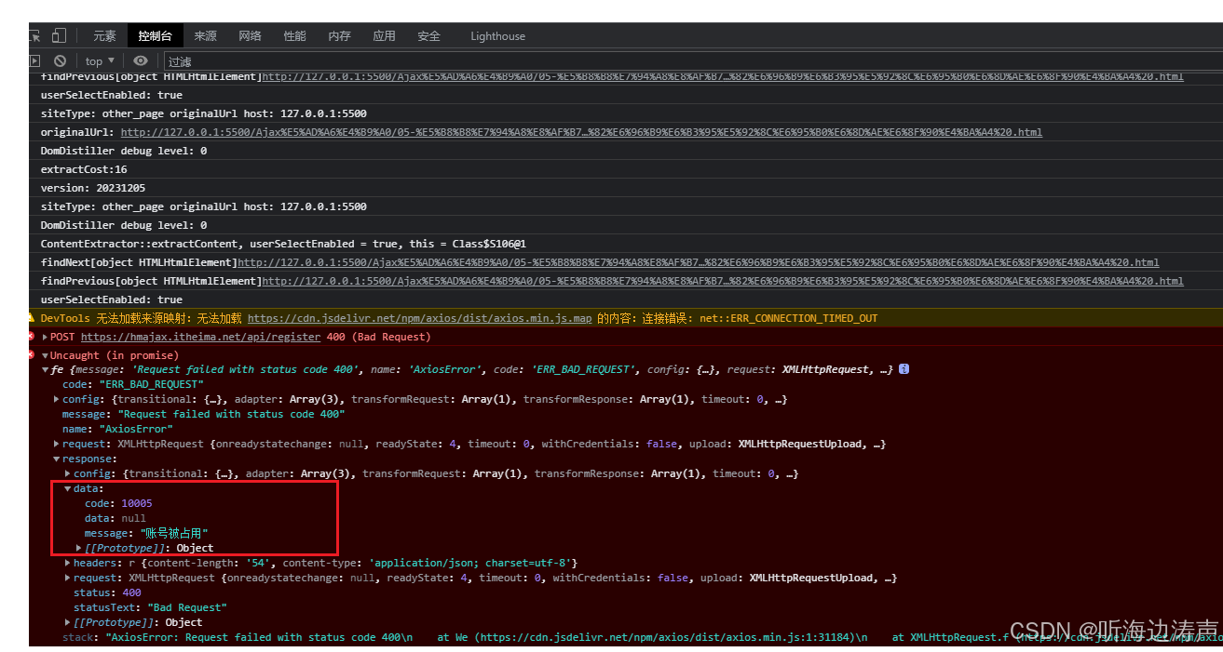Collapse the data: object under response
The image size is (1223, 652).
coord(68,488)
